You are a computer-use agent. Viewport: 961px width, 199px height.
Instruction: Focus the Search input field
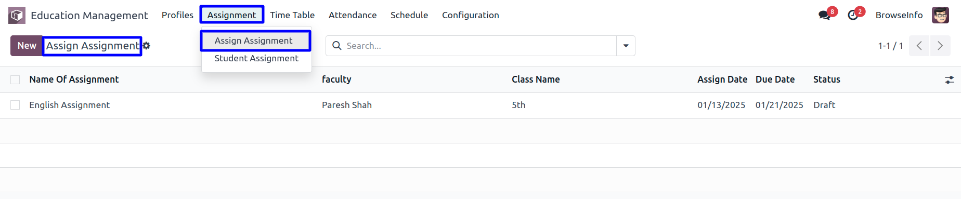pyautogui.click(x=478, y=46)
